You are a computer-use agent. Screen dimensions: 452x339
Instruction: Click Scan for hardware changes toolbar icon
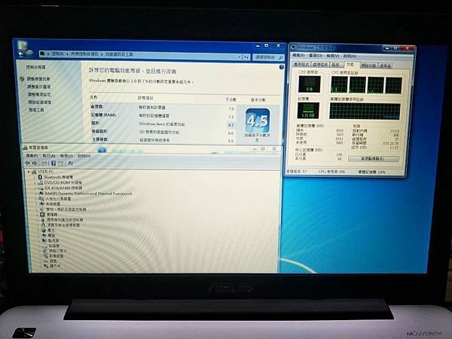click(70, 163)
